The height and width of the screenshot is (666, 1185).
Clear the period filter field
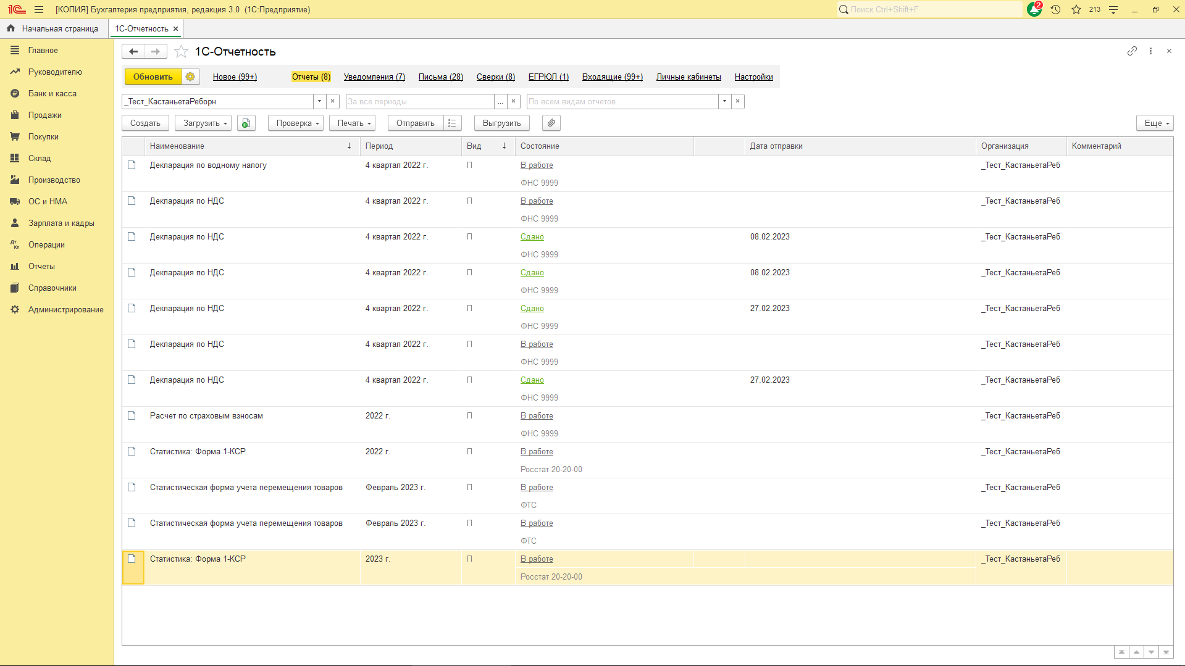[513, 101]
